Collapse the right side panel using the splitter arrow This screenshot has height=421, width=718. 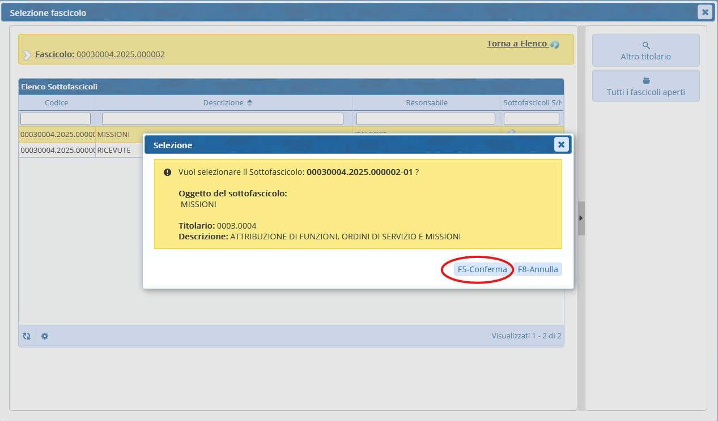(x=581, y=218)
